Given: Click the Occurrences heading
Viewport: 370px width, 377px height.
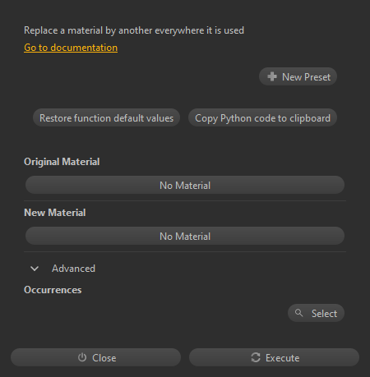Looking at the screenshot, I should point(53,290).
